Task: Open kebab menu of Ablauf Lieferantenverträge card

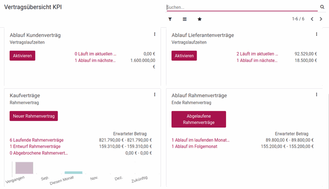Action: coord(317,34)
